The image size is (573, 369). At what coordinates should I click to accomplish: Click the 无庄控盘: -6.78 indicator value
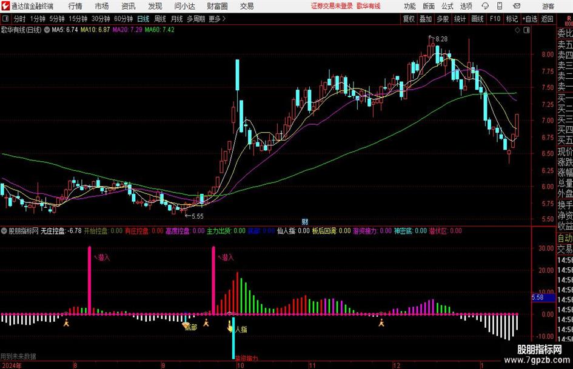[x=61, y=231]
